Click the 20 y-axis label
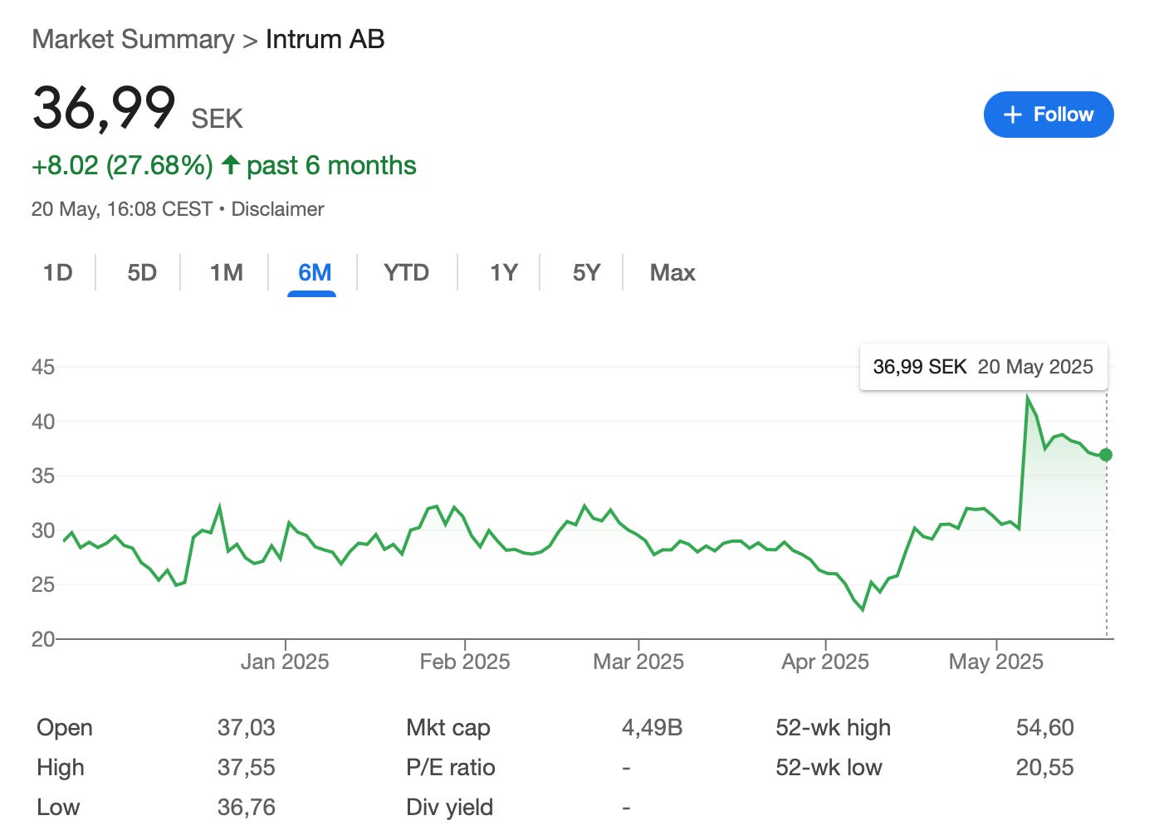 43,639
